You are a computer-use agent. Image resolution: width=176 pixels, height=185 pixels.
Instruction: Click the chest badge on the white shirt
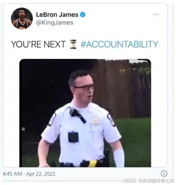click(96, 120)
